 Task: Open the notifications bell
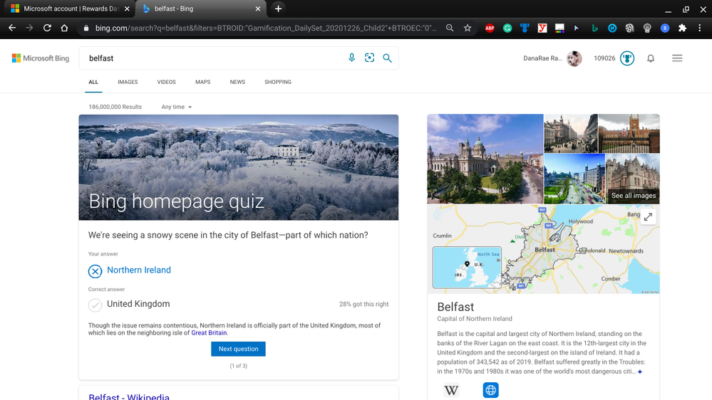pos(651,58)
